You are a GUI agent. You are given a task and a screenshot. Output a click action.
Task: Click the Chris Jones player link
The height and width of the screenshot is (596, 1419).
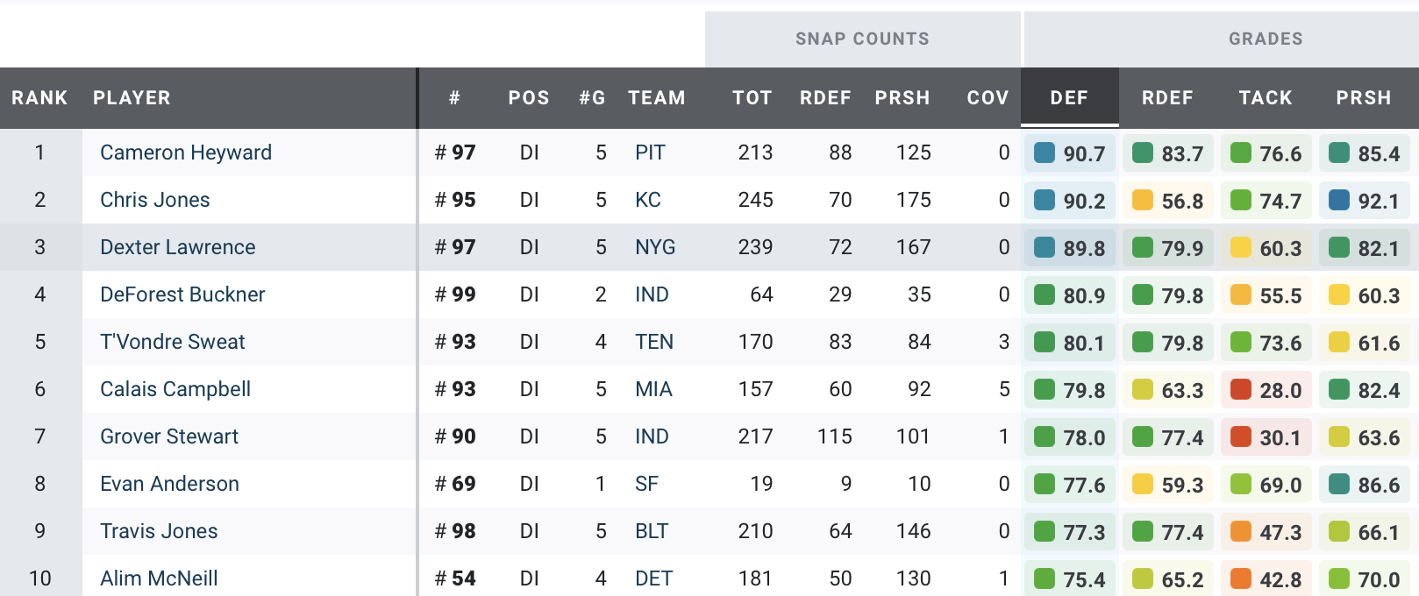(155, 200)
